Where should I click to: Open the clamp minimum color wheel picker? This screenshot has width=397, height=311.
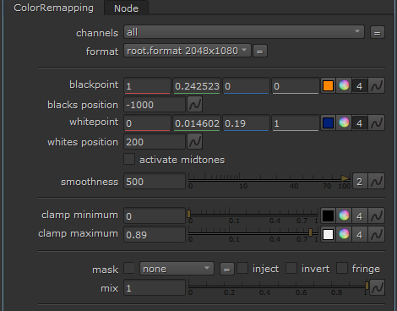tap(344, 216)
